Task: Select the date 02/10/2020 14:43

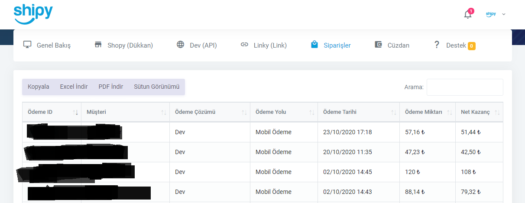Action: pos(347,192)
